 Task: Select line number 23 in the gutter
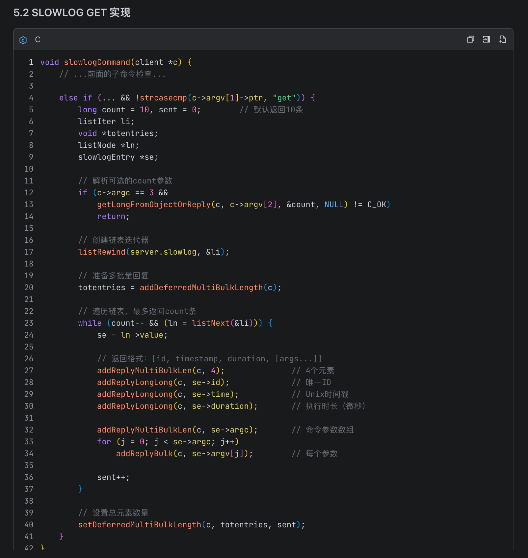[29, 323]
